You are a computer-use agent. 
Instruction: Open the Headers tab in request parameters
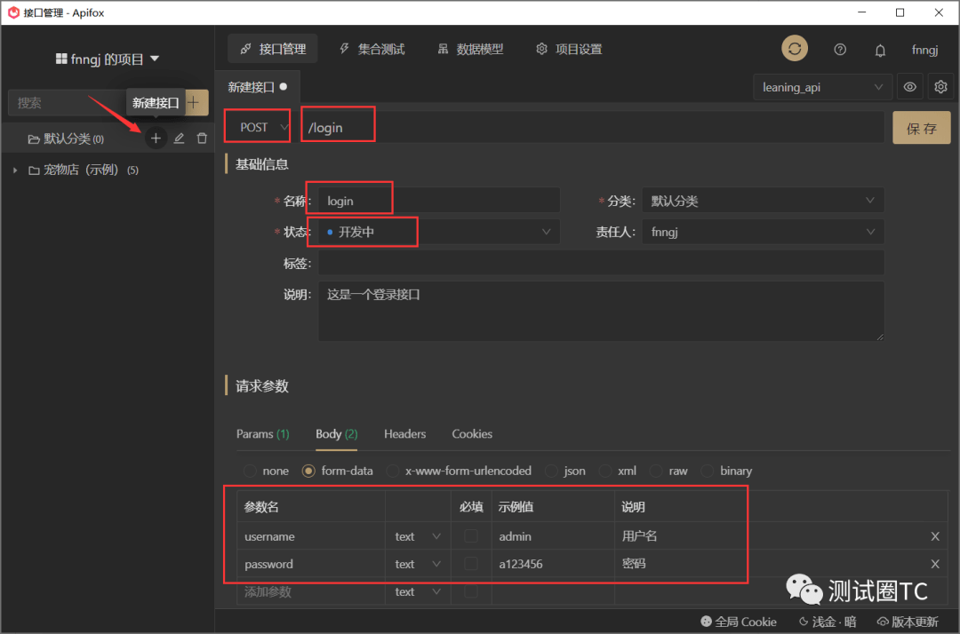[x=404, y=434]
